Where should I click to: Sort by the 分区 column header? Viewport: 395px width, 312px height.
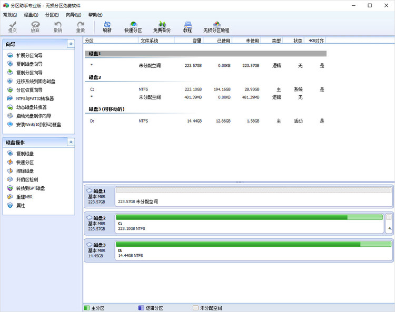[111, 41]
